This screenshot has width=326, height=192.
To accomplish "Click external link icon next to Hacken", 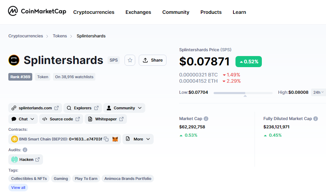I will 37,159.
